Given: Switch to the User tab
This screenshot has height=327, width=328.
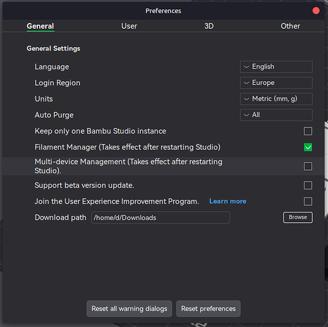Looking at the screenshot, I should [129, 26].
